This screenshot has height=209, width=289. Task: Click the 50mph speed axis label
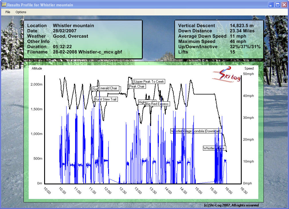point(249,74)
